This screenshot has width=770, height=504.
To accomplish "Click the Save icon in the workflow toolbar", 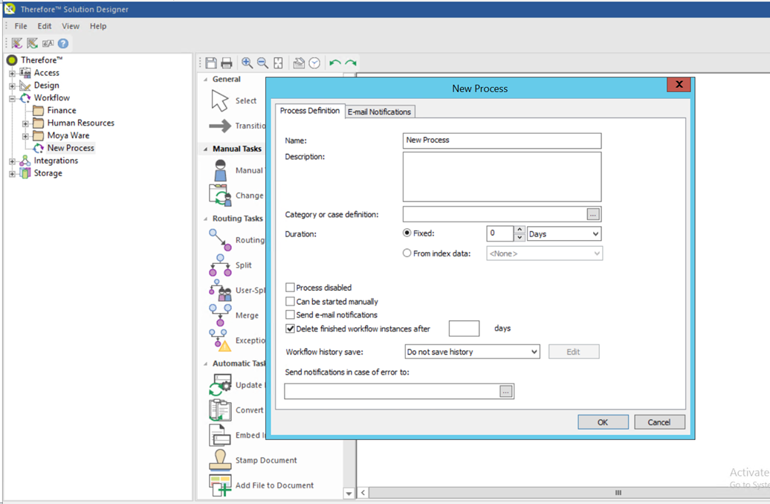I will pyautogui.click(x=212, y=63).
